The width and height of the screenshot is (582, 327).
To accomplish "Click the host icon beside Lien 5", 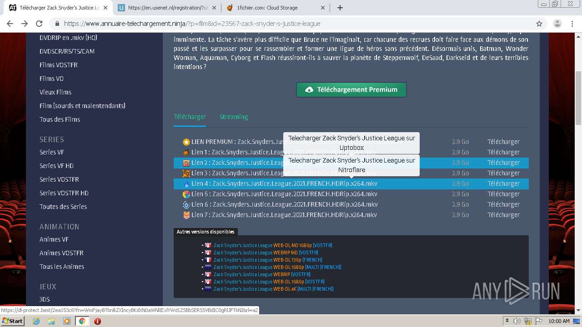I will (x=186, y=194).
